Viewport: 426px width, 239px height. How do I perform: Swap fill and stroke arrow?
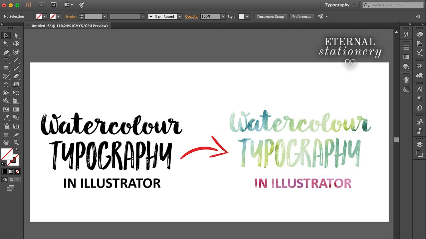[17, 150]
